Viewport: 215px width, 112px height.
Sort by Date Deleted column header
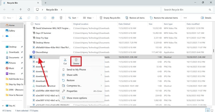[x=133, y=24]
